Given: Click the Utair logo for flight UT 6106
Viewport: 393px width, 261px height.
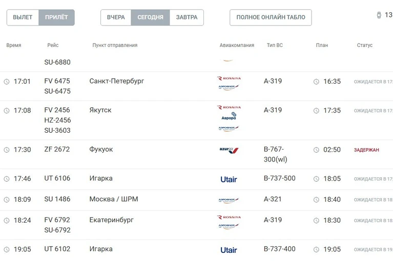Looking at the screenshot, I should click(x=229, y=179).
